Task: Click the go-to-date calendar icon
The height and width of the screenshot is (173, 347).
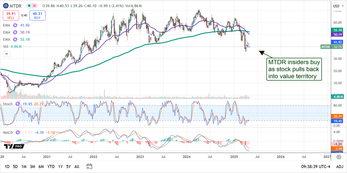Action: pos(89,166)
